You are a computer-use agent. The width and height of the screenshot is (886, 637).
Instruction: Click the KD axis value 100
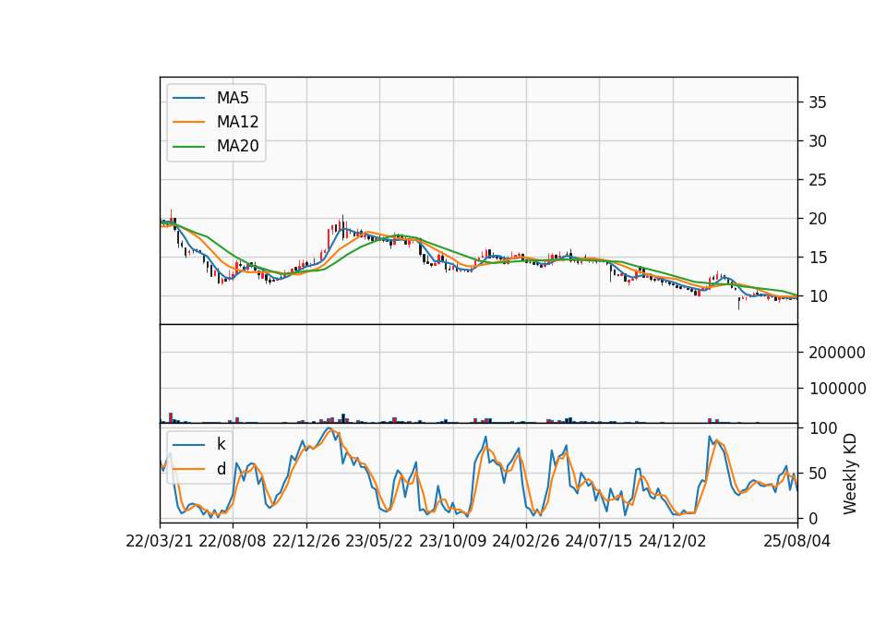point(822,428)
